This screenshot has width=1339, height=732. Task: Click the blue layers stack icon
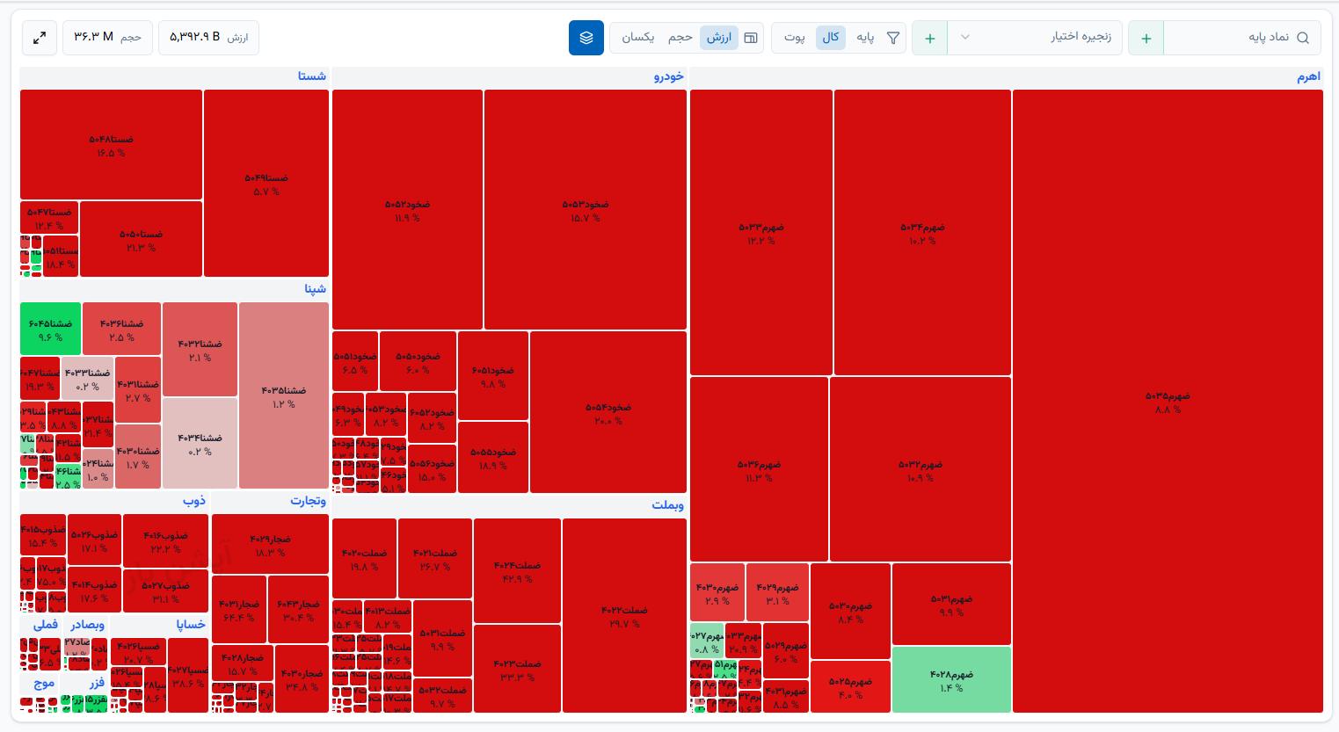[x=586, y=38]
